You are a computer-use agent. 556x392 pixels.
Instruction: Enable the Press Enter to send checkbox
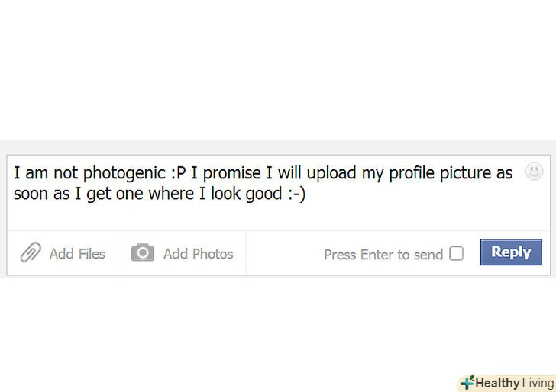(x=457, y=253)
